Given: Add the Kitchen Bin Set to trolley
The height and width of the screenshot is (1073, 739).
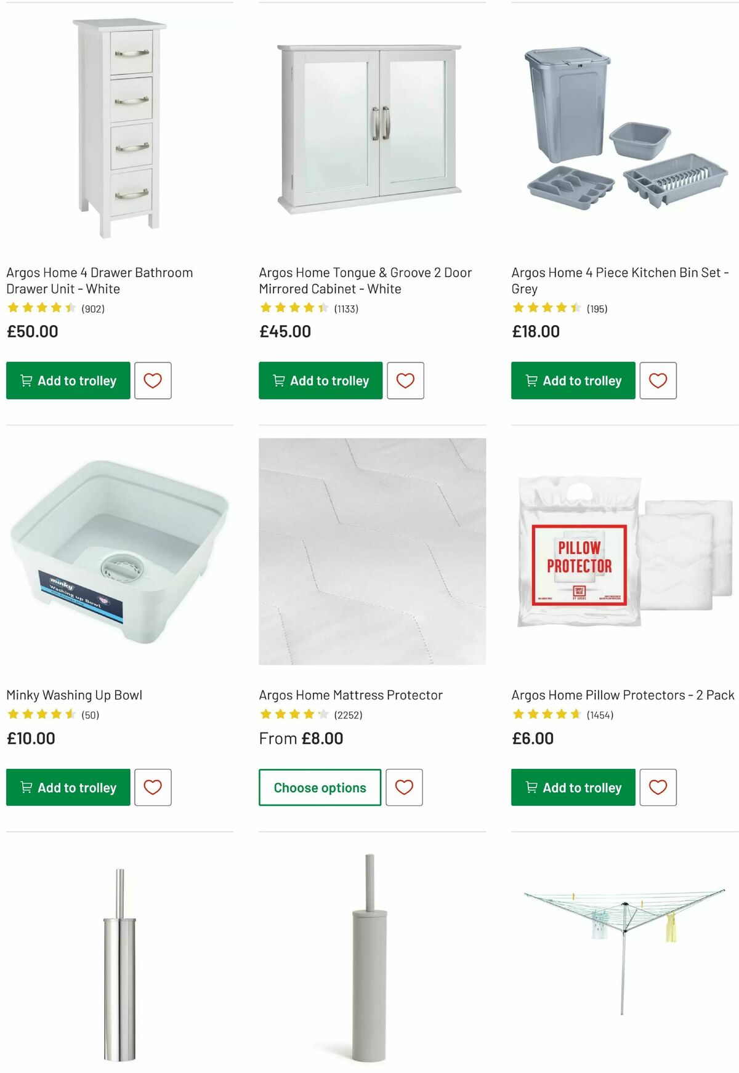Looking at the screenshot, I should click(x=572, y=380).
